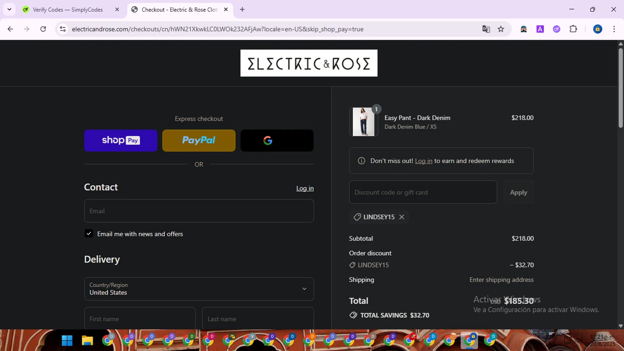This screenshot has width=624, height=351.
Task: Click the tag icon in LINDSEY15 chip
Action: 357,217
